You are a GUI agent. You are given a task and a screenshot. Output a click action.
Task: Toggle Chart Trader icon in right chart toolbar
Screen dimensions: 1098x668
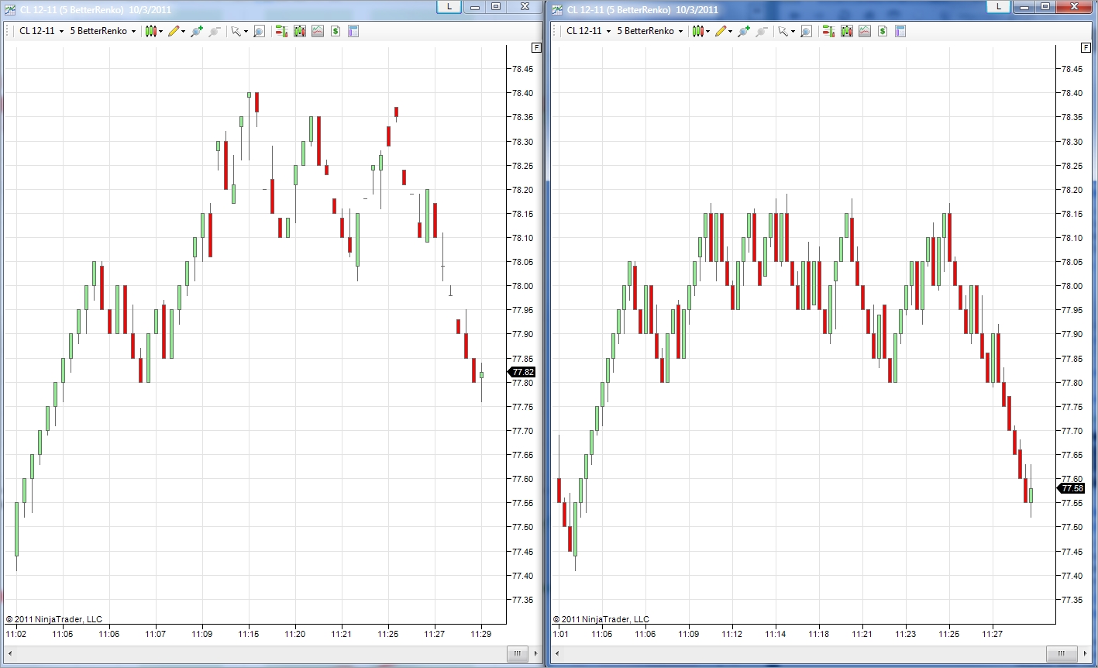click(x=828, y=31)
